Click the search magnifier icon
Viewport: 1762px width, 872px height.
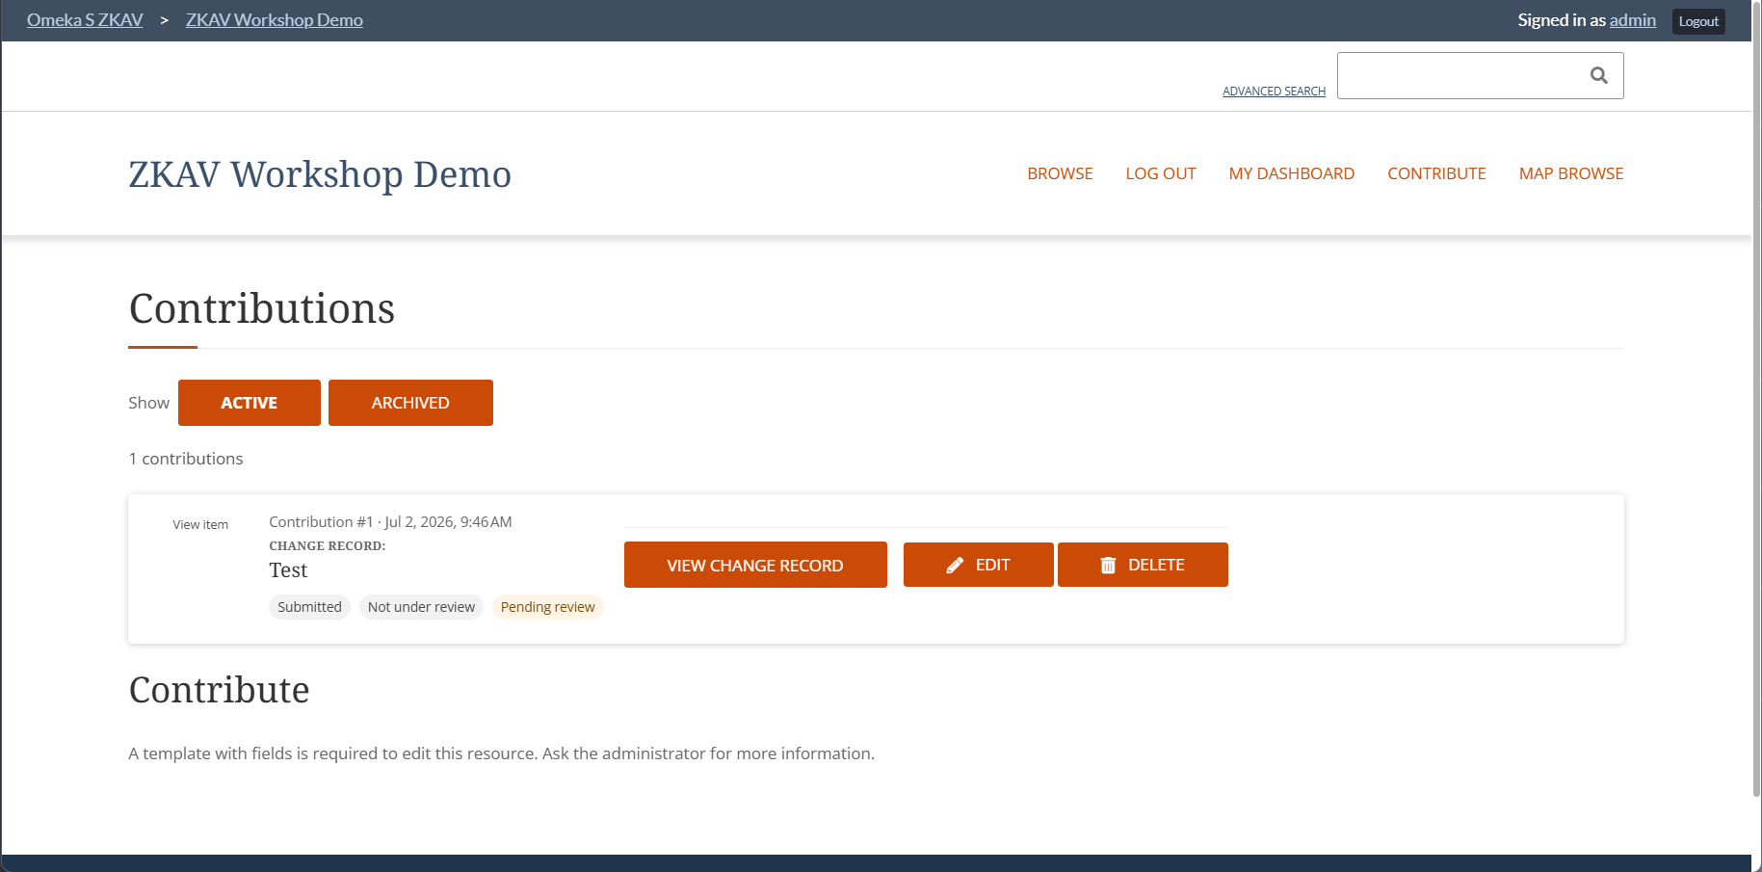(x=1598, y=75)
